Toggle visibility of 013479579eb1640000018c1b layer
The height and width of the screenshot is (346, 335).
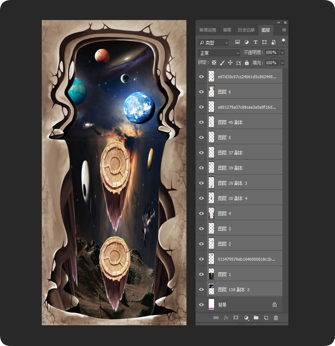(x=201, y=259)
